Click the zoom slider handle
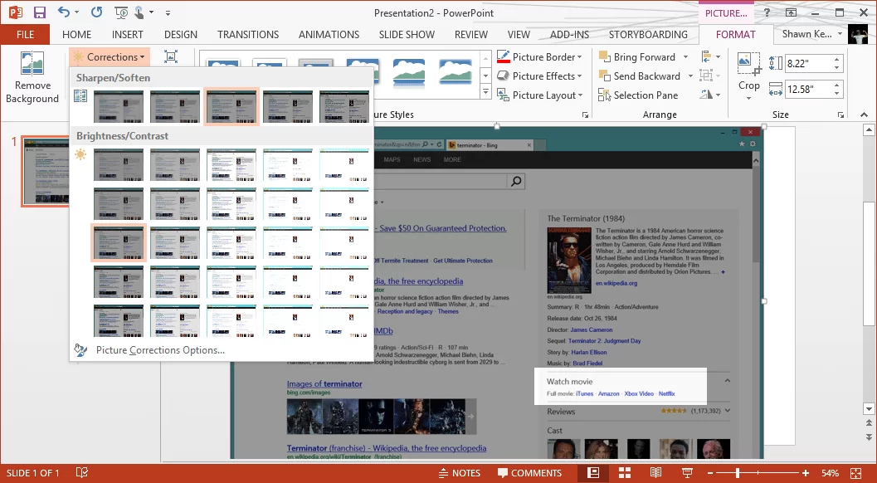The width and height of the screenshot is (877, 483). tap(738, 473)
